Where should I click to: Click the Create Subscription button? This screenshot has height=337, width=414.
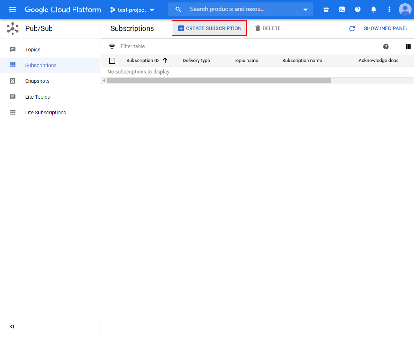coord(209,28)
